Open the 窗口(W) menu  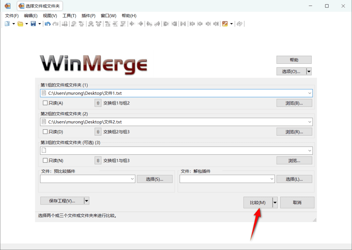[109, 16]
